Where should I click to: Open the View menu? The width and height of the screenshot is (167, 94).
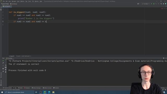tap(10, 1)
